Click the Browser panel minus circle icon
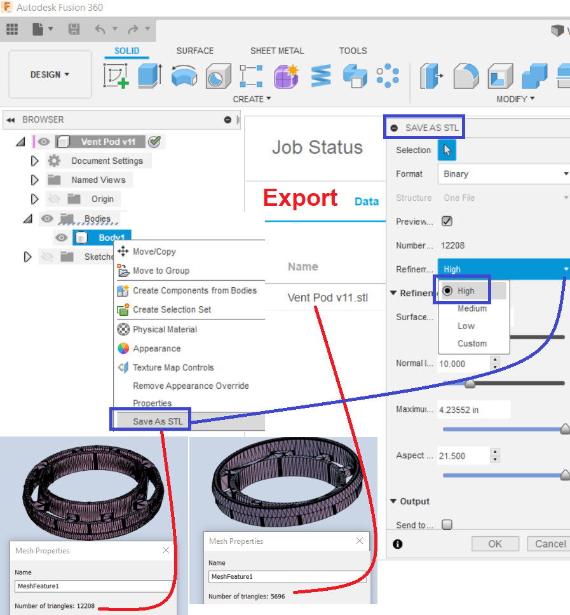This screenshot has width=570, height=615. pyautogui.click(x=227, y=119)
